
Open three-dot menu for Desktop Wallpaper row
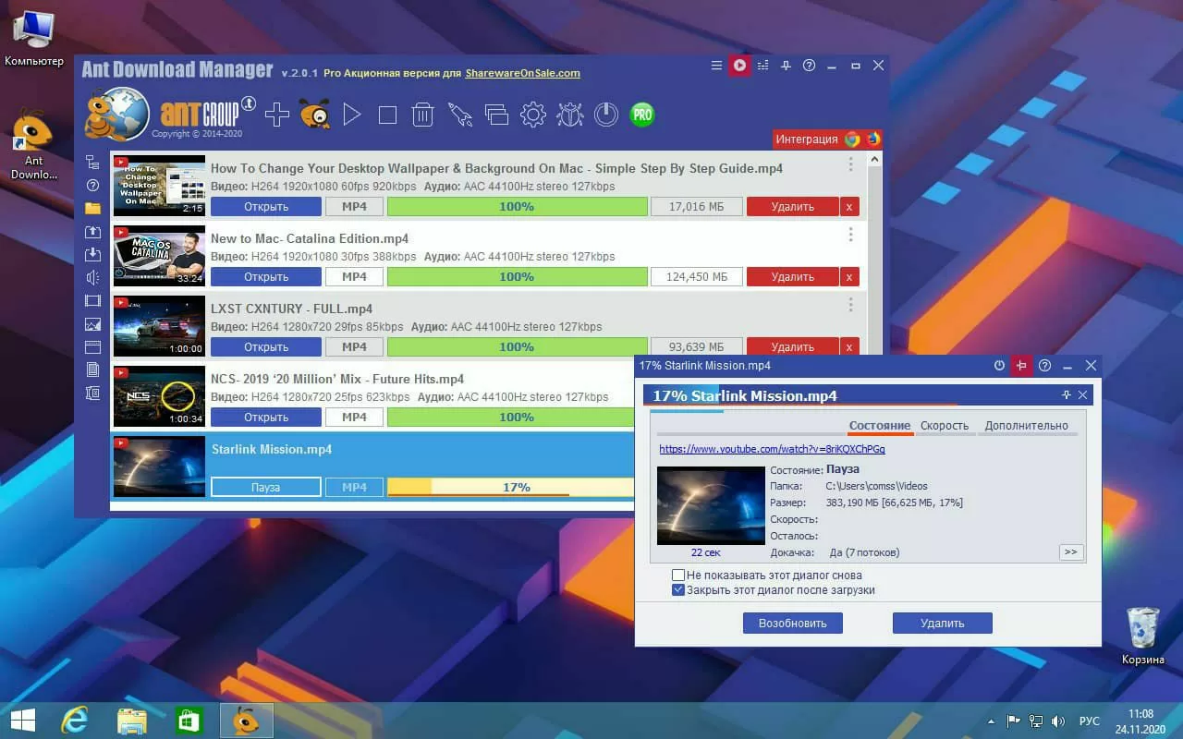pos(850,164)
